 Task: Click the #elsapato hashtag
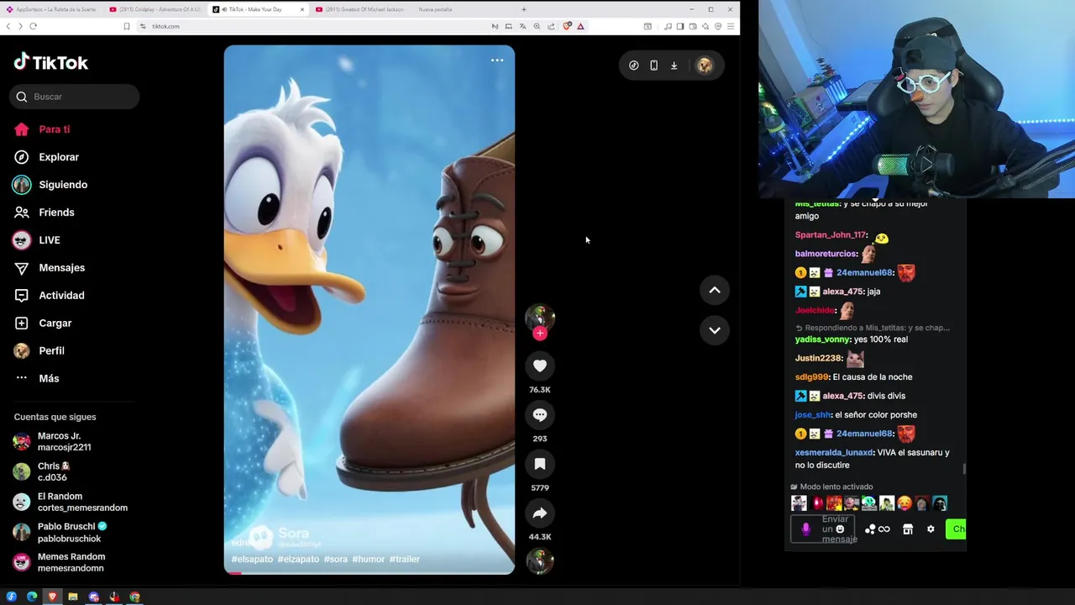(252, 560)
